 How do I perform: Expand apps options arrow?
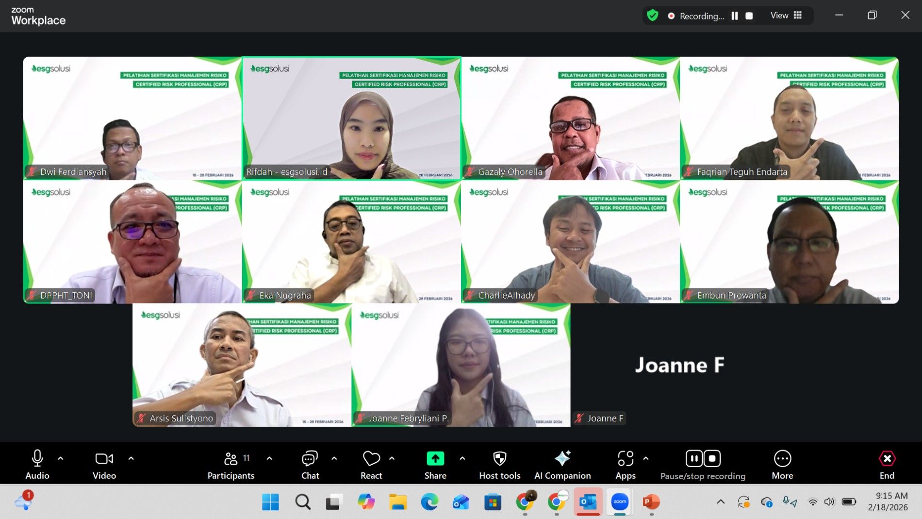[x=646, y=458]
